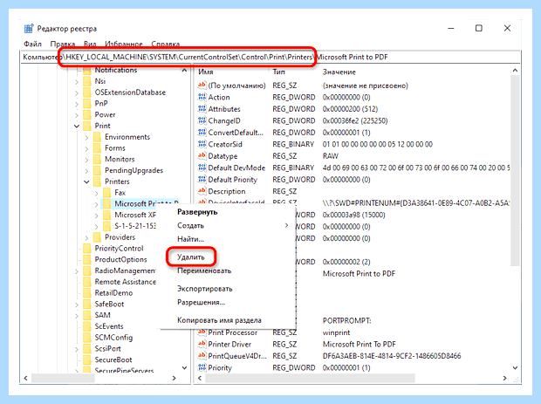Image resolution: width=541 pixels, height=404 pixels.
Task: Choose Разрешения... in the context menu
Action: (x=202, y=303)
